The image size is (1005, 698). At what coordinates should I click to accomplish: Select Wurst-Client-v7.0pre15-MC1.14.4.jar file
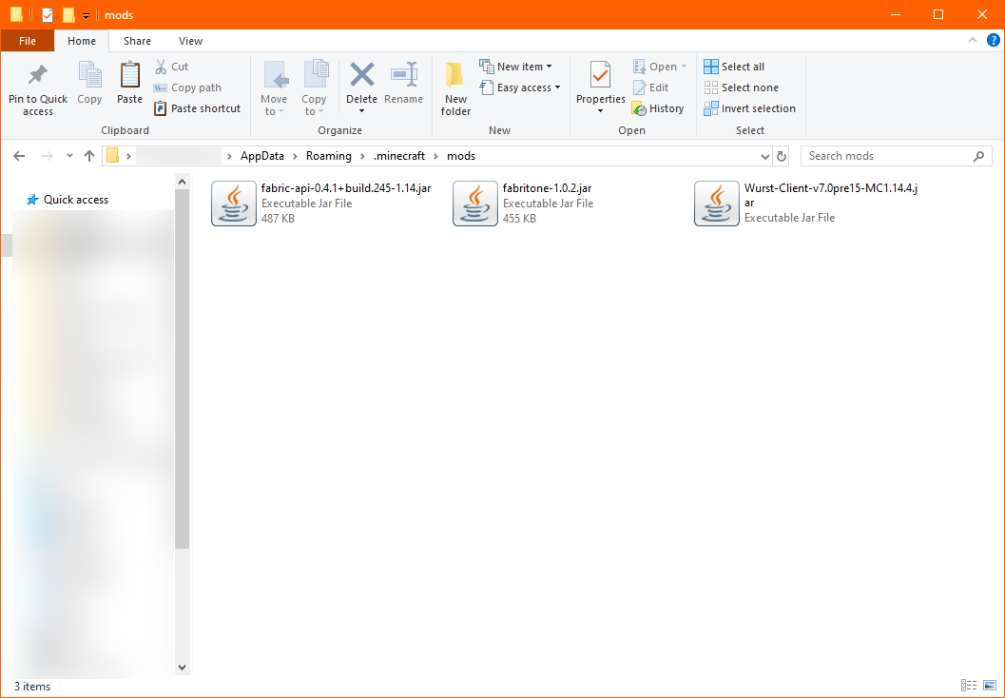coord(806,204)
